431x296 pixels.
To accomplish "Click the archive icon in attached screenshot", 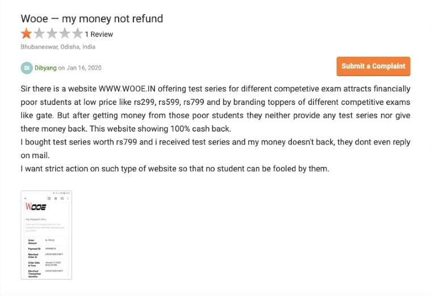I will 49,198.
